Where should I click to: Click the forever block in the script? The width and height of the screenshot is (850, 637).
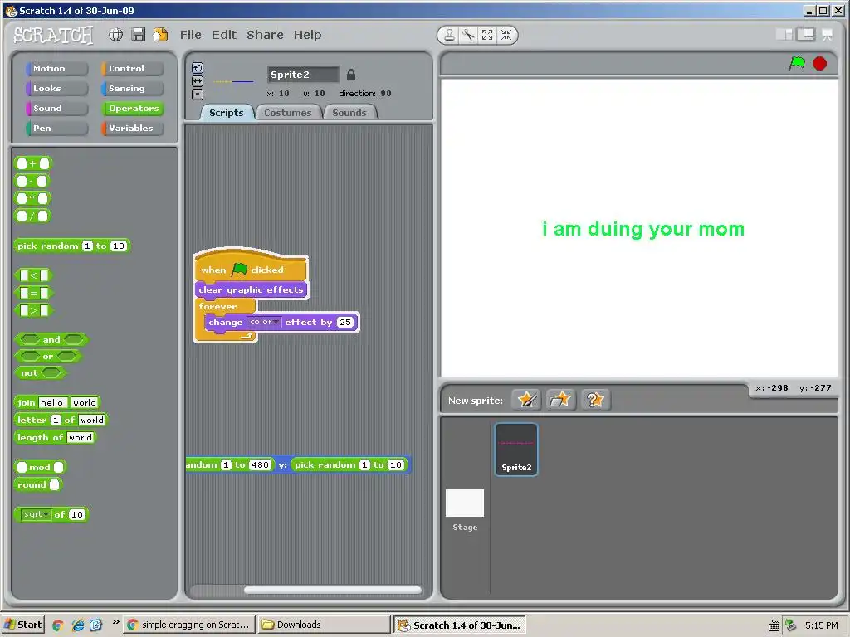(218, 307)
